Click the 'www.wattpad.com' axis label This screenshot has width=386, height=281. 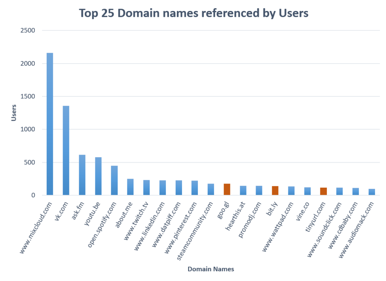pyautogui.click(x=278, y=227)
